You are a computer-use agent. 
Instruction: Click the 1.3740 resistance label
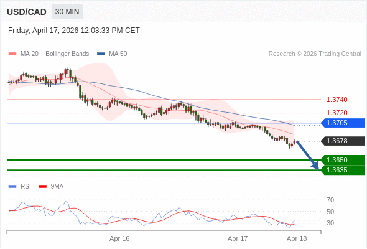337,100
